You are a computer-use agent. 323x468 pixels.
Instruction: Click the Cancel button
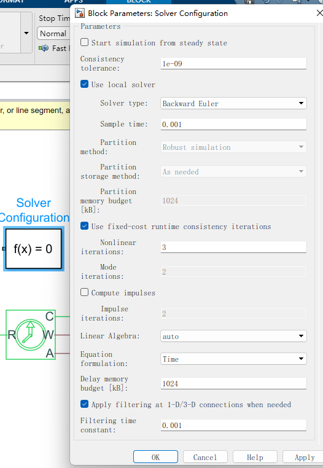[205, 457]
